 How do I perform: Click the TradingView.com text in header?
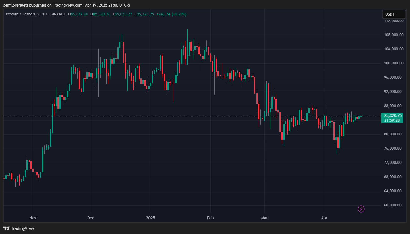68,5
